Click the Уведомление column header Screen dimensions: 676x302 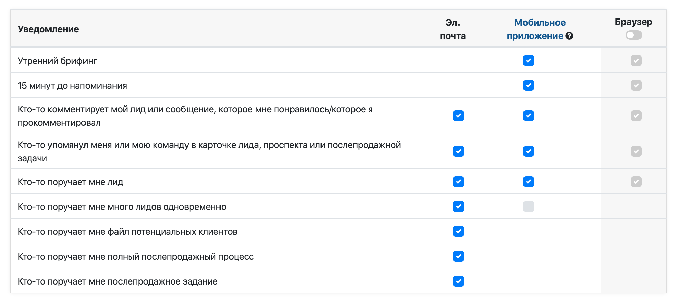click(x=48, y=29)
